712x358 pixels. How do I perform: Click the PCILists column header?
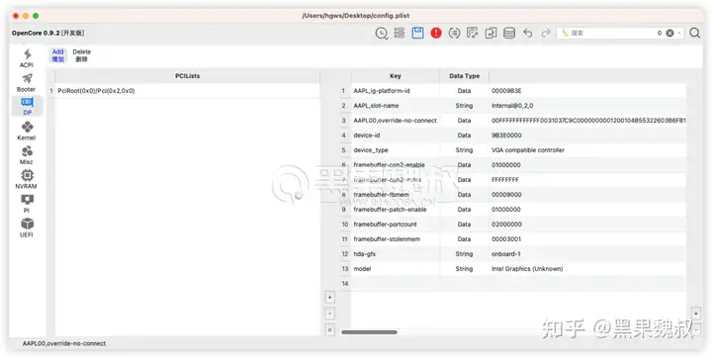[187, 76]
